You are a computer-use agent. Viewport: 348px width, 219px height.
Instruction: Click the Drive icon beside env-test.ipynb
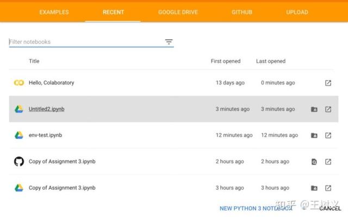[19, 135]
